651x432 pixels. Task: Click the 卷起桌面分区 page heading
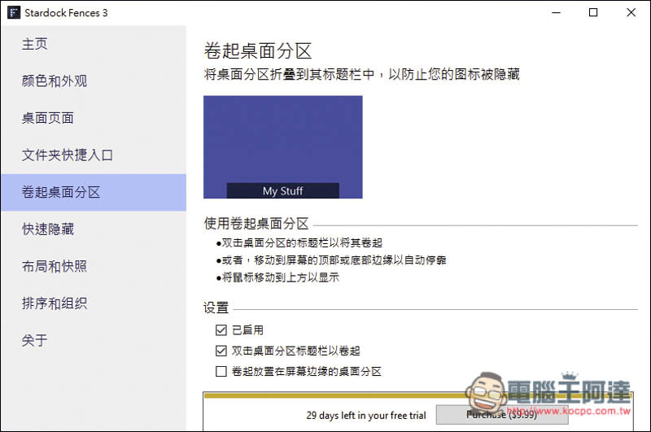(258, 51)
